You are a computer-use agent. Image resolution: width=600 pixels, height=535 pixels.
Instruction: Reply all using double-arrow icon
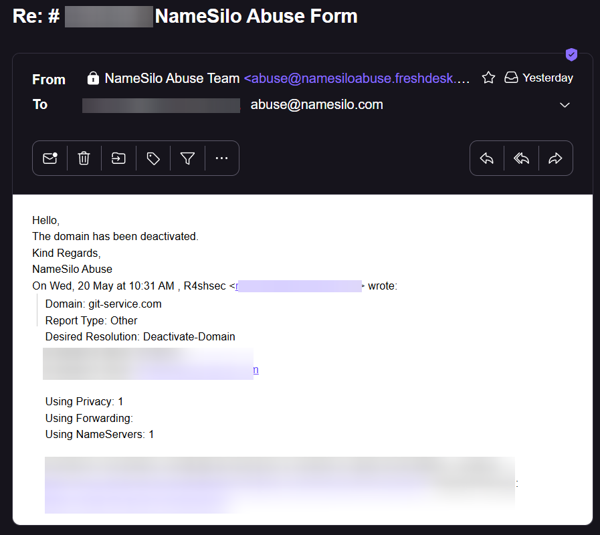coord(521,158)
